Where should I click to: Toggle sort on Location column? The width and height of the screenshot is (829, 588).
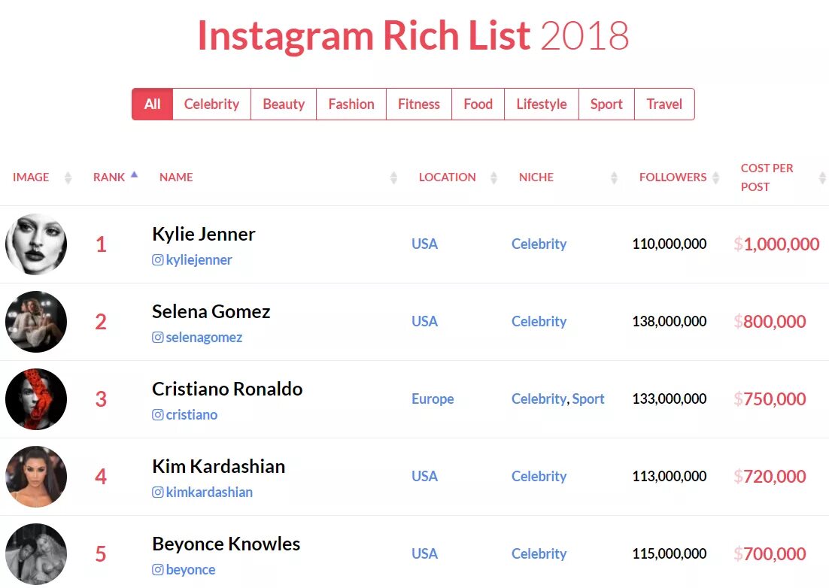493,177
